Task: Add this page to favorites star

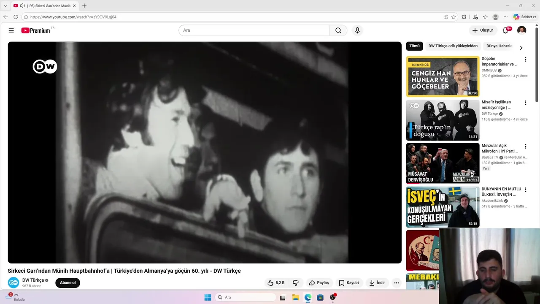Action: click(454, 17)
